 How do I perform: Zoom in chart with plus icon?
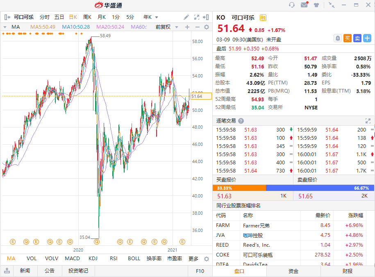pos(187,27)
